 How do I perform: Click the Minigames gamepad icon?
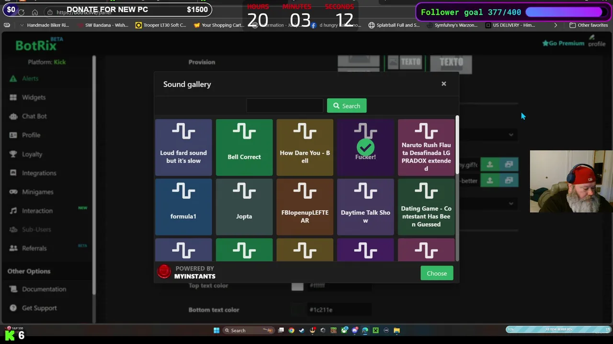(13, 192)
